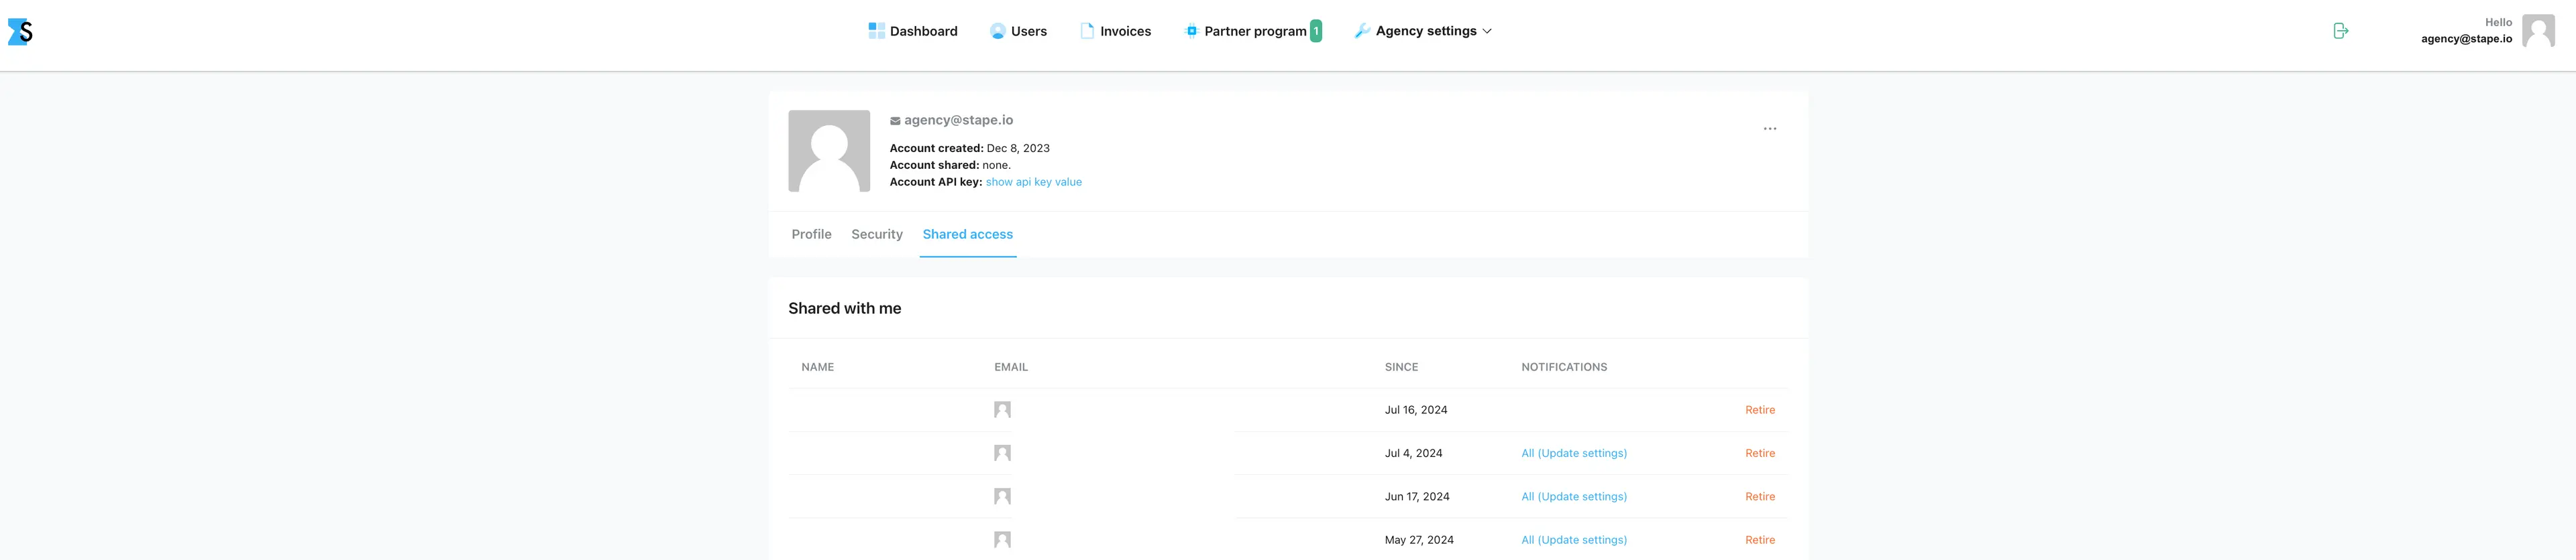Click the envelope icon beside the email

coord(895,121)
